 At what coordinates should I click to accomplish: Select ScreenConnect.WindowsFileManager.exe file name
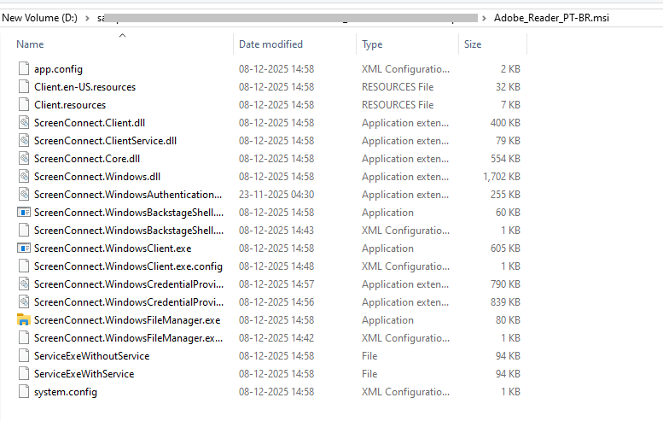click(127, 320)
